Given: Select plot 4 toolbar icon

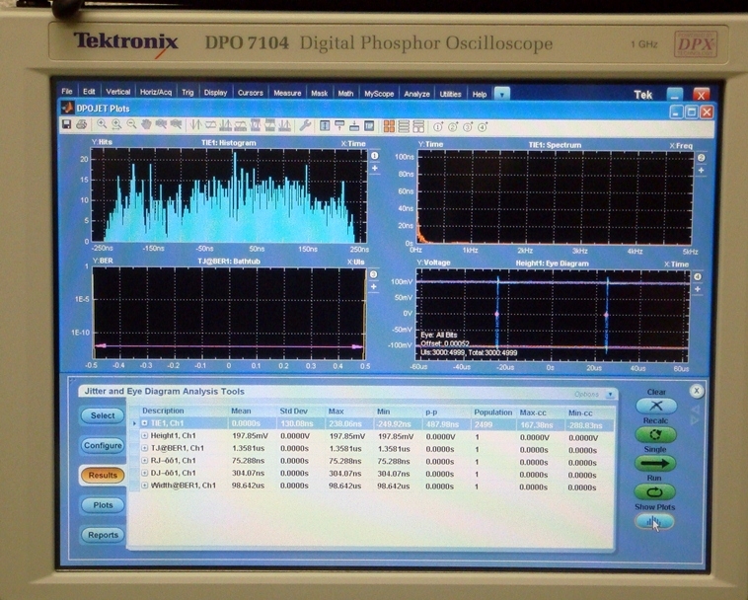Looking at the screenshot, I should coord(483,127).
